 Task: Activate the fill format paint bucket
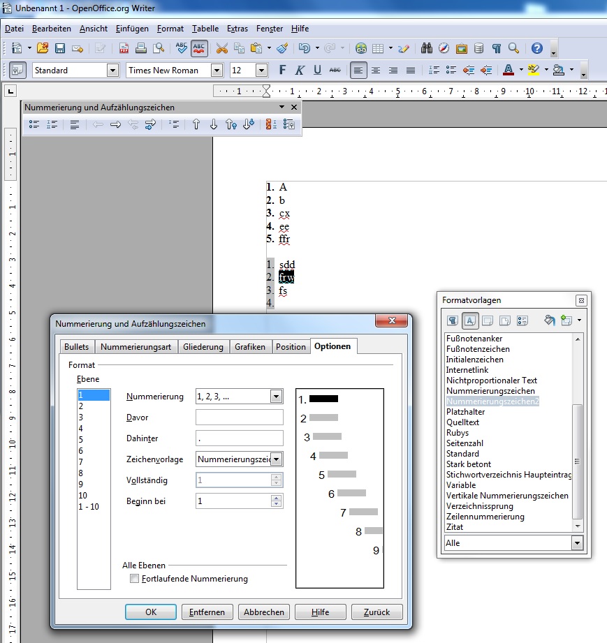[549, 320]
